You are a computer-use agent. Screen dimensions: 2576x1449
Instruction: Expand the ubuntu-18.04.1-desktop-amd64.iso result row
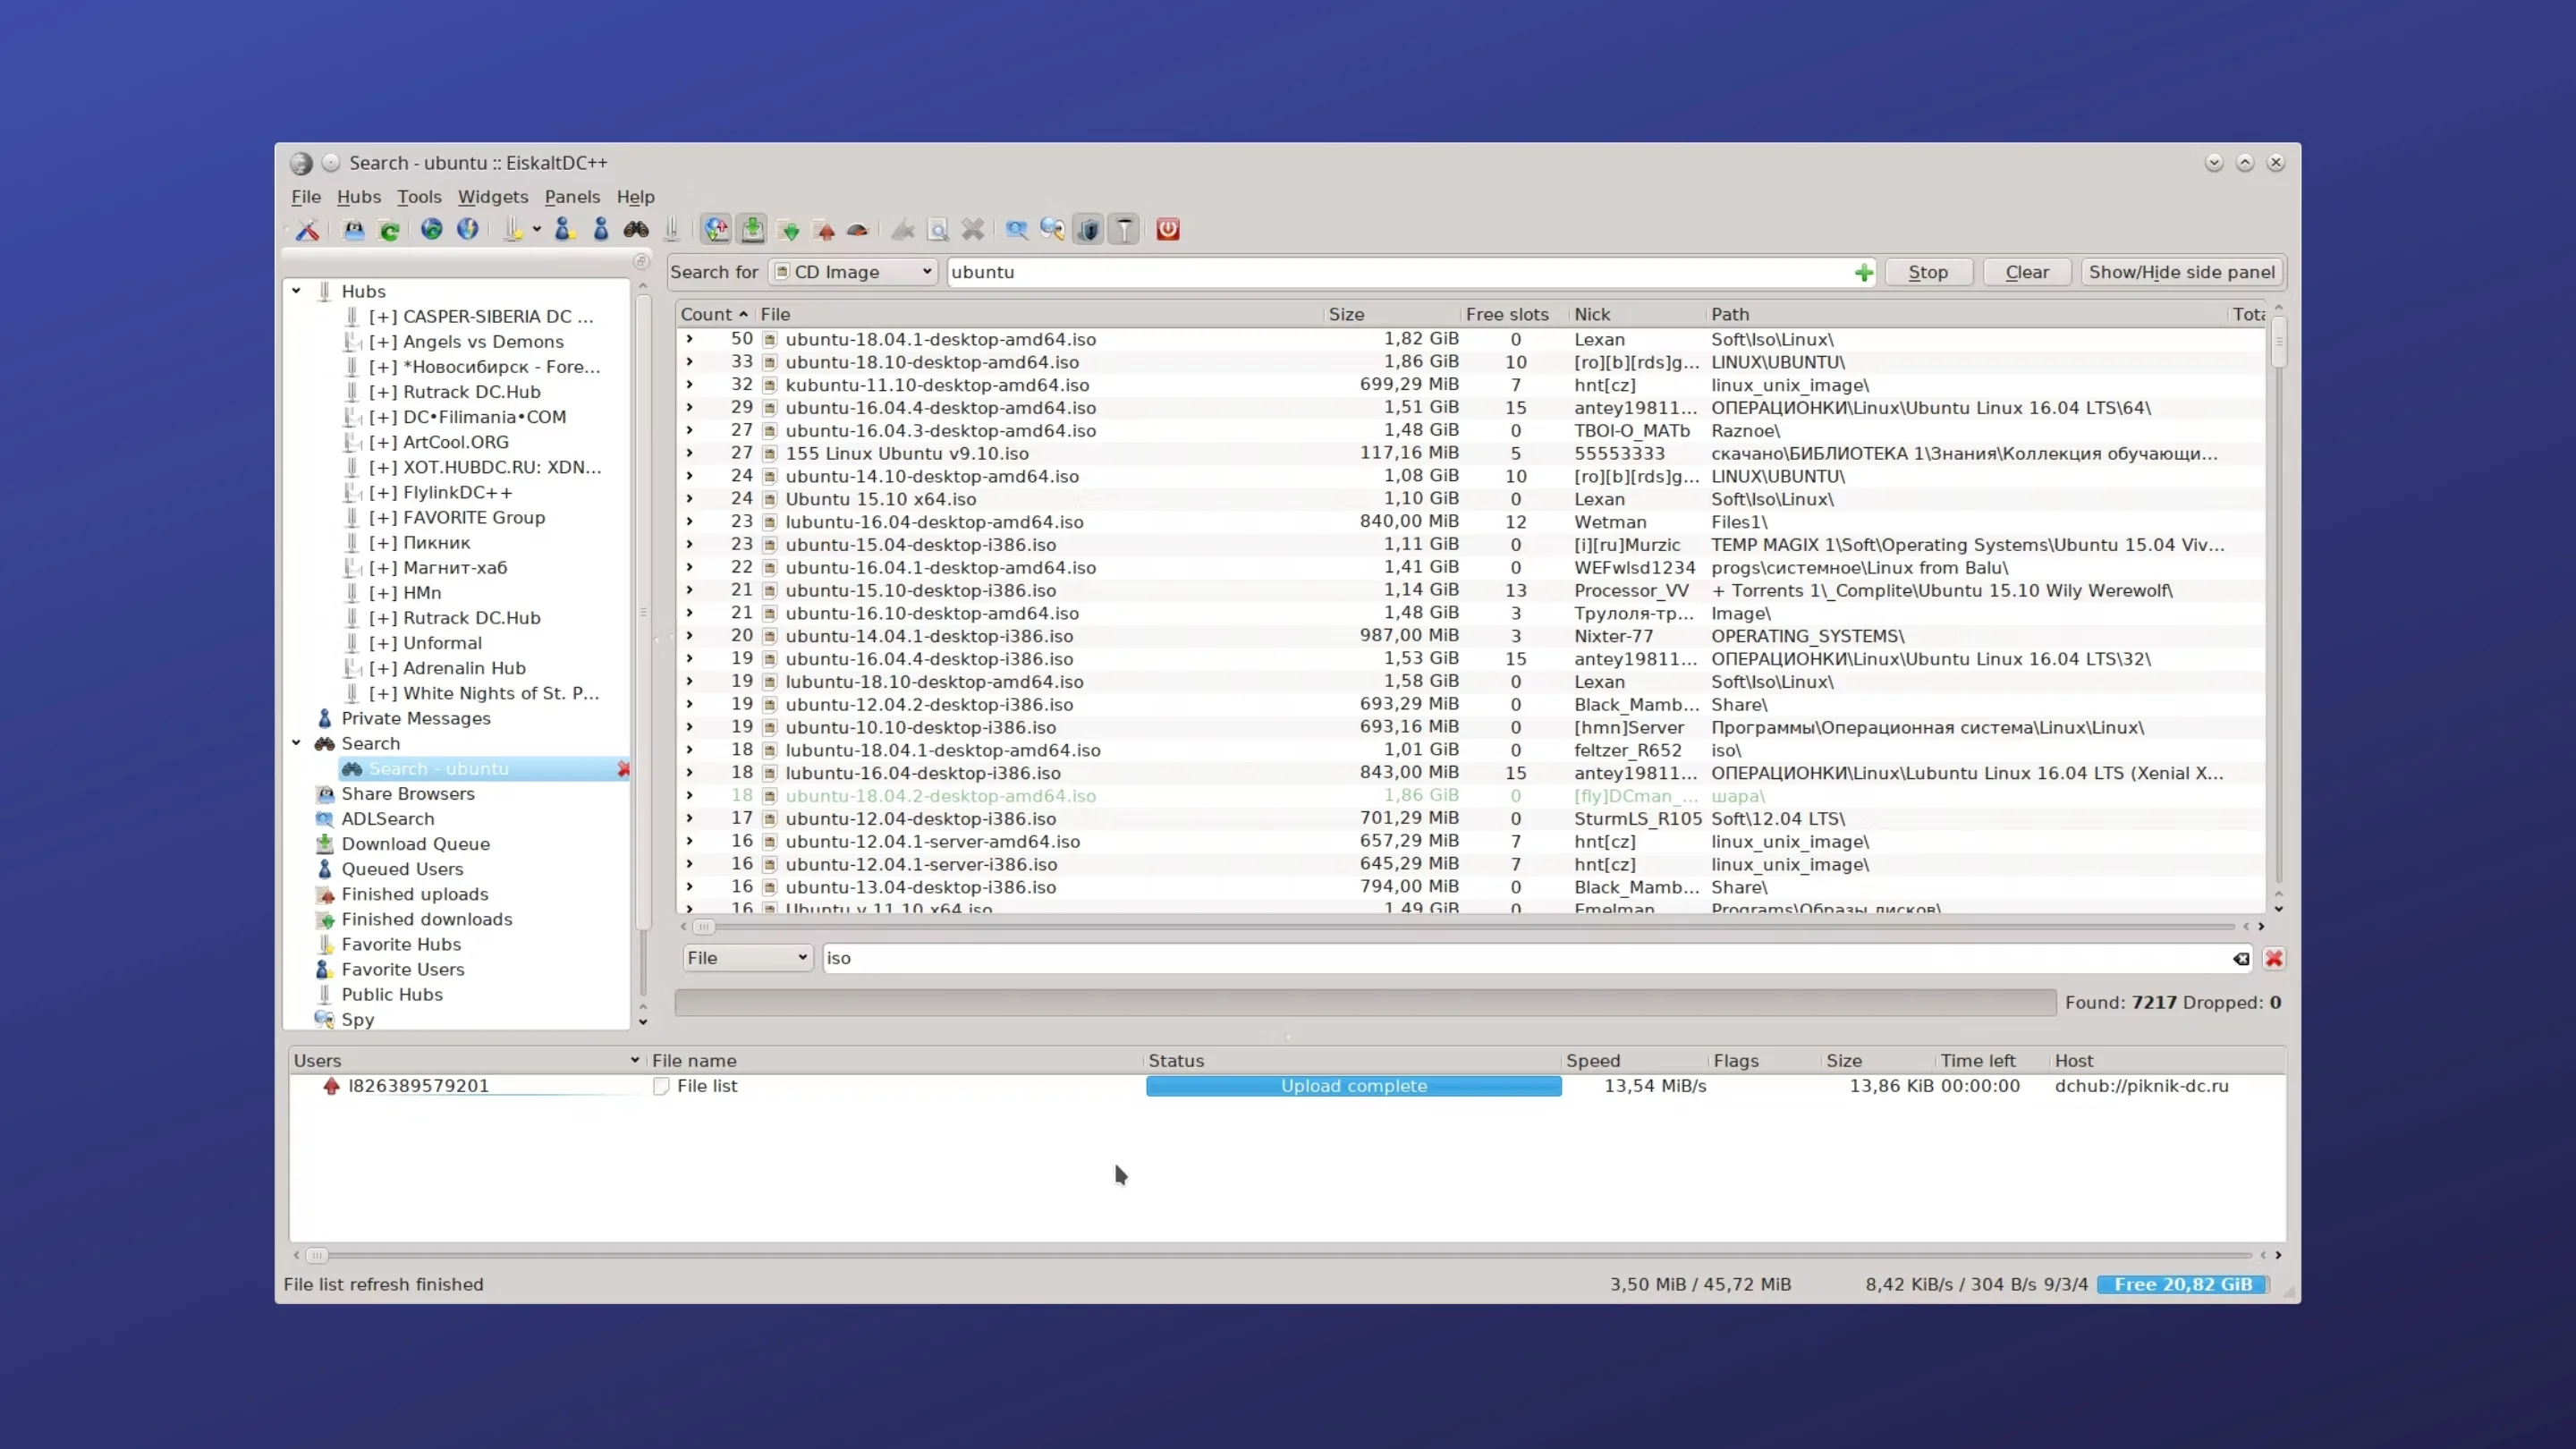click(x=689, y=339)
